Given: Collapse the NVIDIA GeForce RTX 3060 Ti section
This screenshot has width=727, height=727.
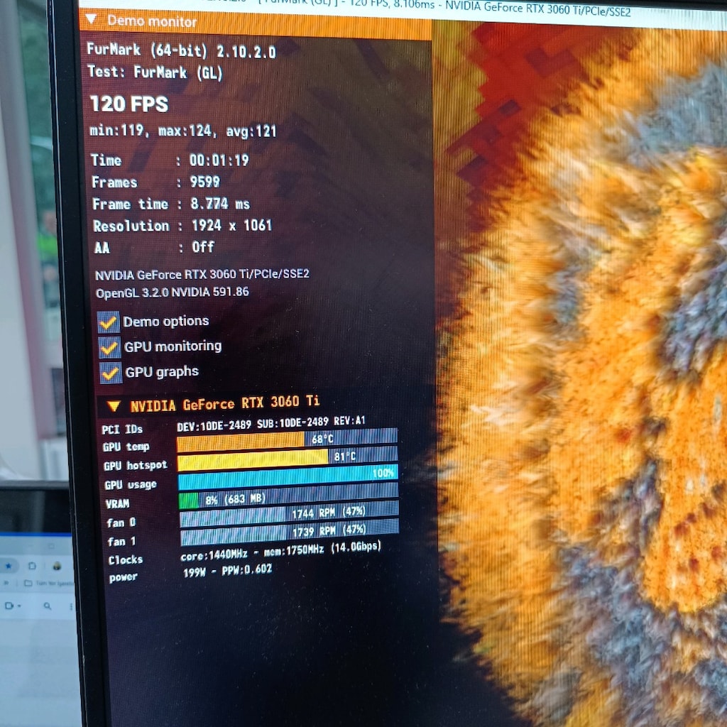Looking at the screenshot, I should [114, 407].
